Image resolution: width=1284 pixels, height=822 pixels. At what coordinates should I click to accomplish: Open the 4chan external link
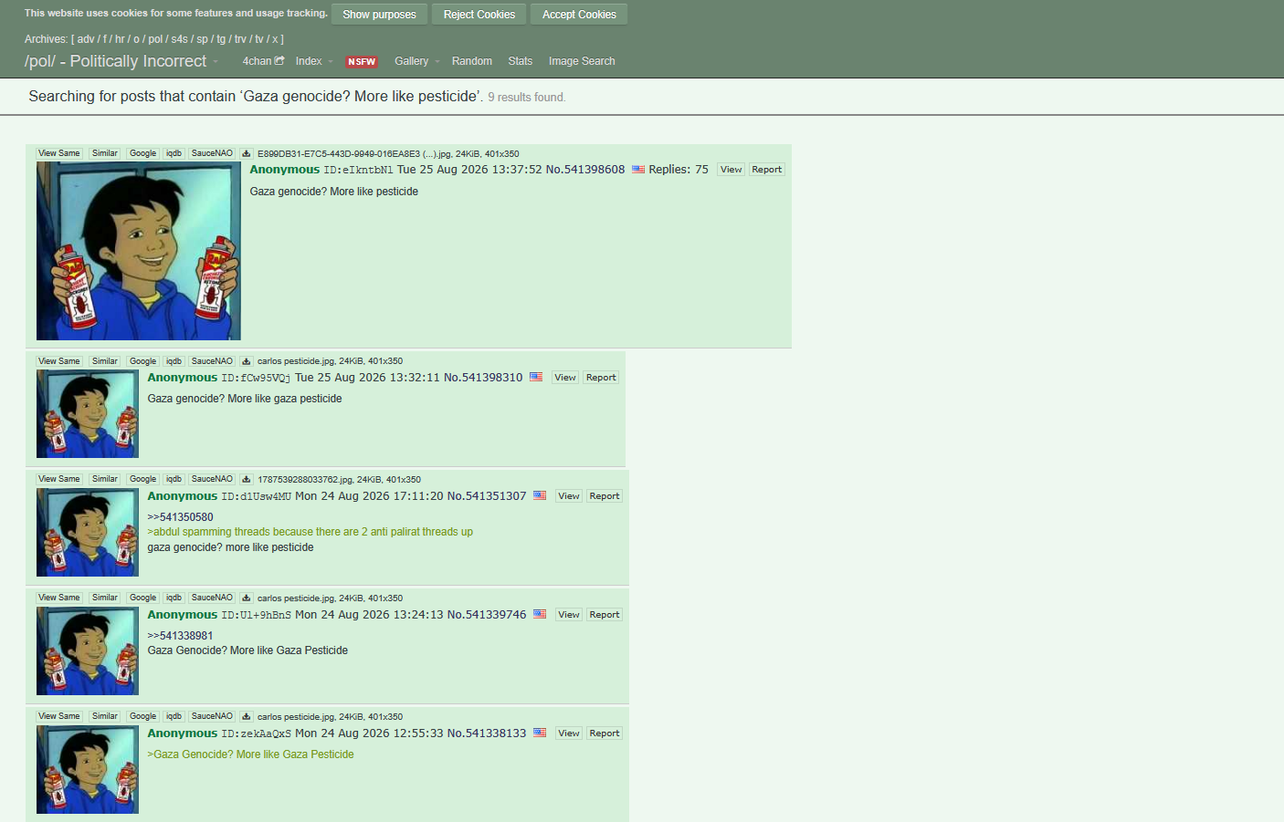coord(263,61)
